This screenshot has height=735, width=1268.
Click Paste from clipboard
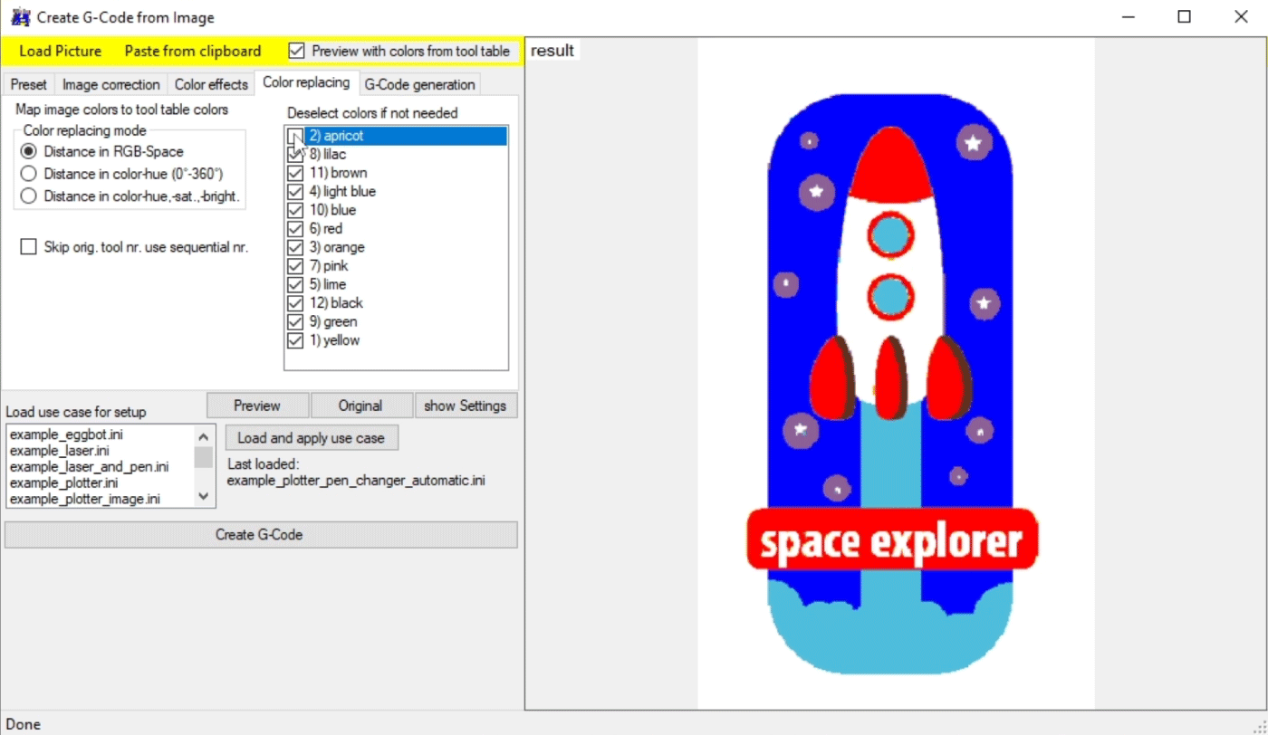click(192, 52)
